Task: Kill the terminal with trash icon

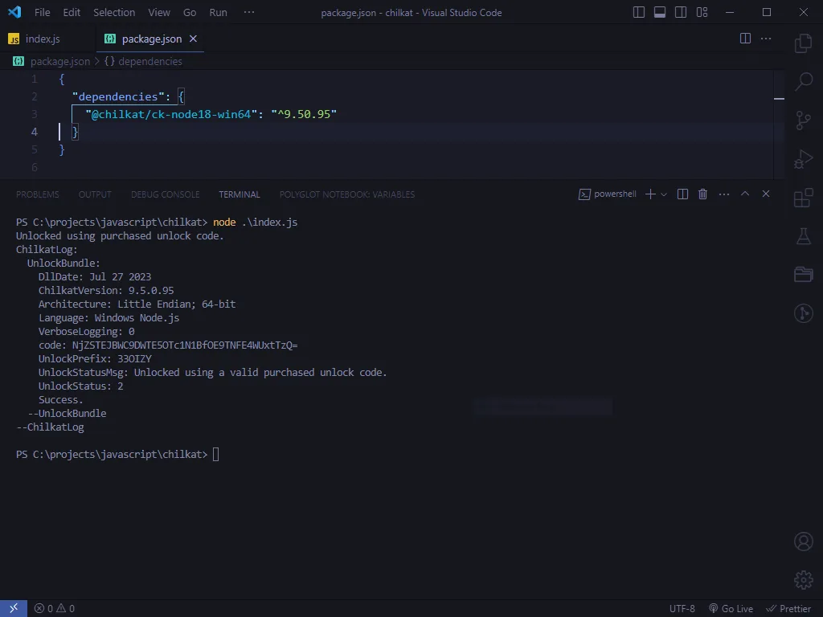Action: tap(702, 194)
